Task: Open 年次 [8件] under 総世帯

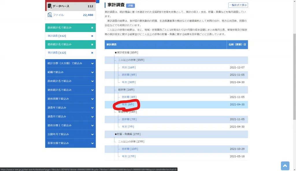Action: pos(128,104)
